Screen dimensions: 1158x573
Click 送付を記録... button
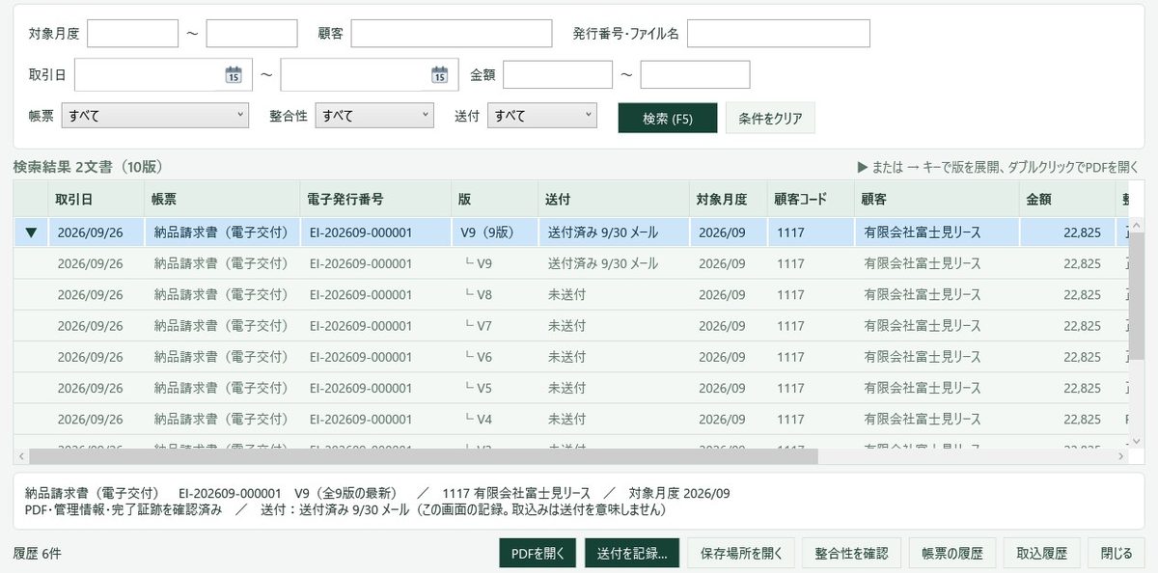pos(632,554)
